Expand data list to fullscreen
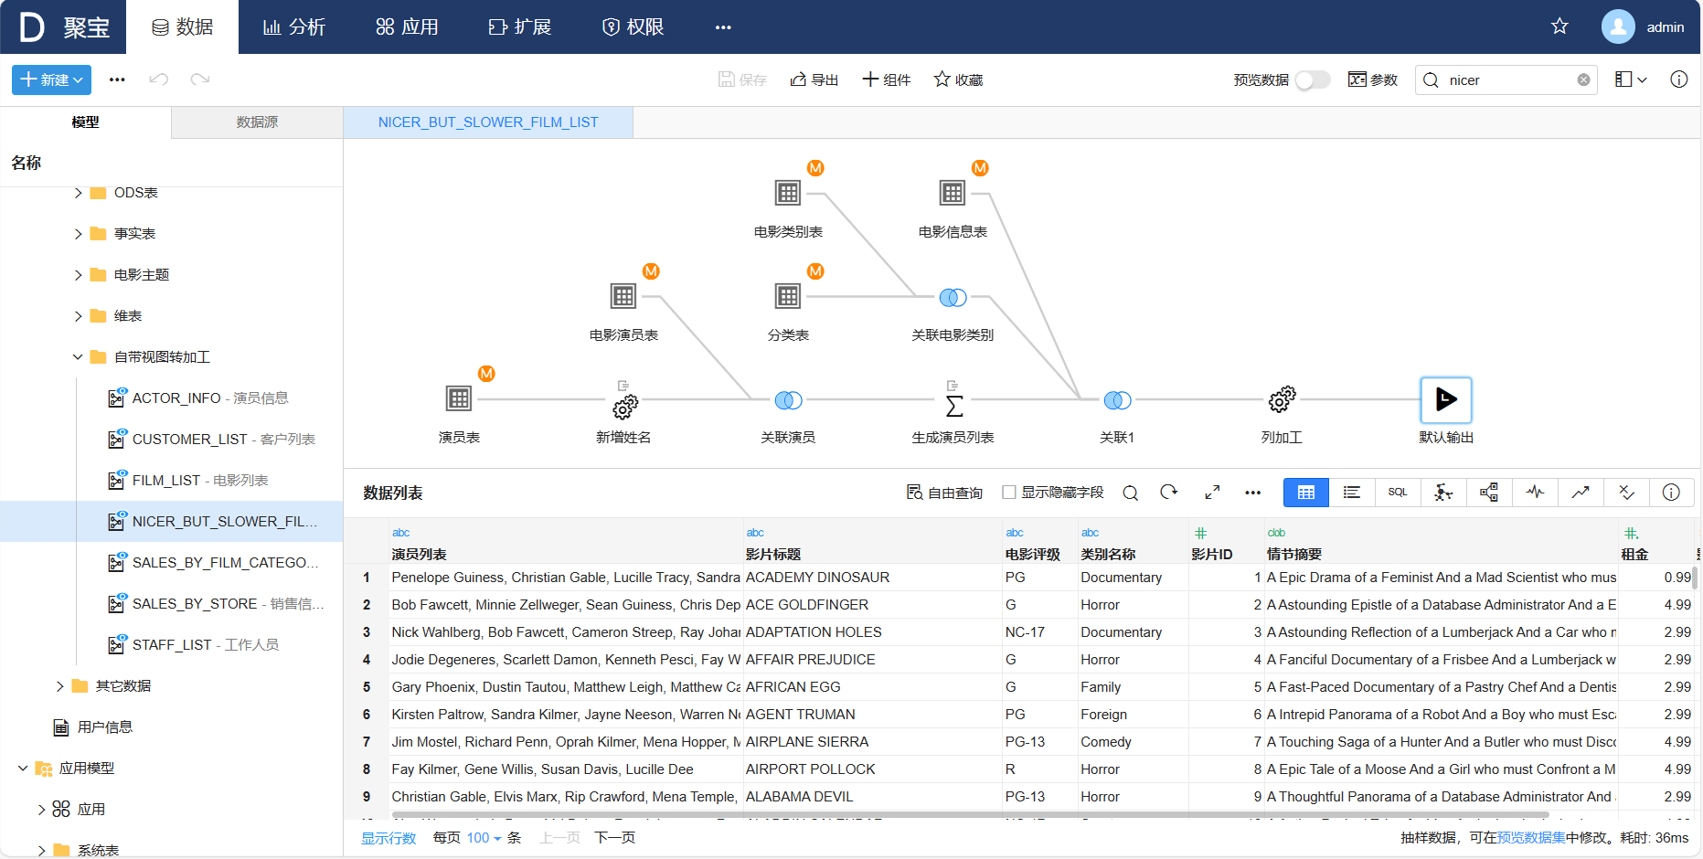1703x859 pixels. [1212, 493]
